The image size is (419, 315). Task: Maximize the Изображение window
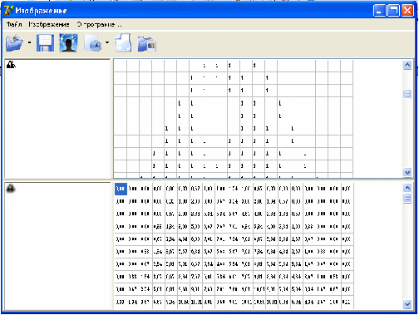click(393, 11)
